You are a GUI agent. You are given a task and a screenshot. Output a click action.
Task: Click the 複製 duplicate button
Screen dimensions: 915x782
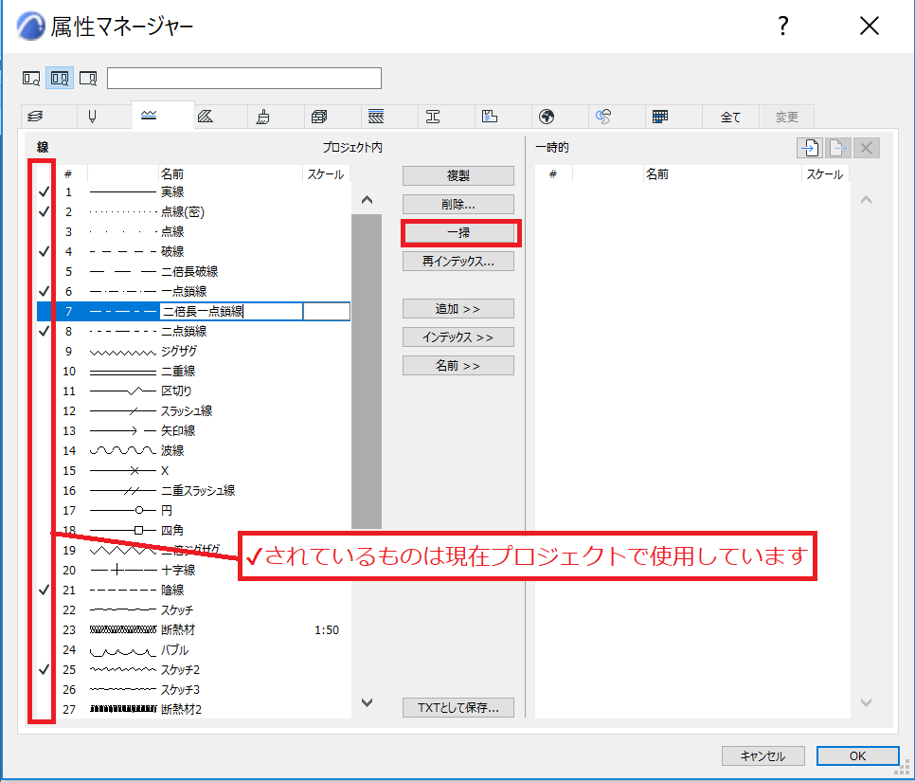458,175
